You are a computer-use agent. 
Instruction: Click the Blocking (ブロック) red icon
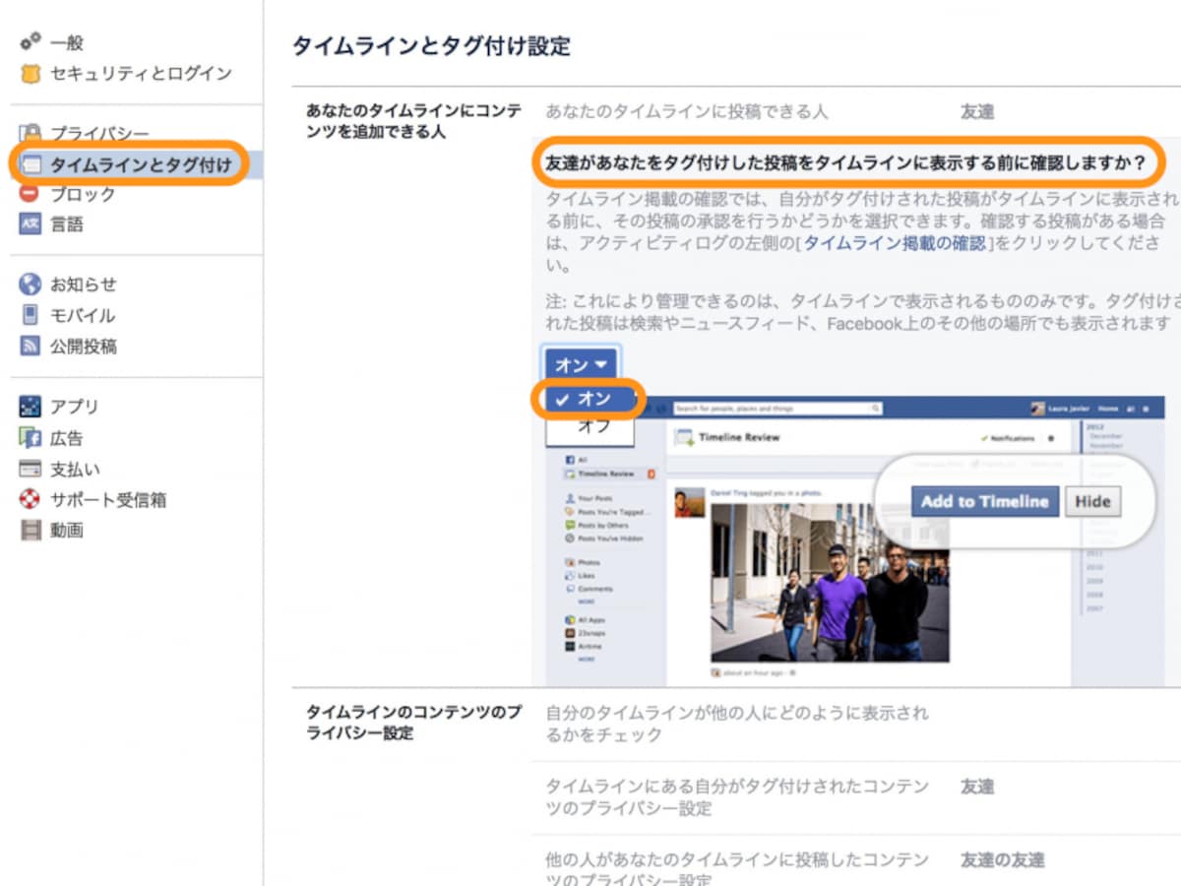point(31,194)
